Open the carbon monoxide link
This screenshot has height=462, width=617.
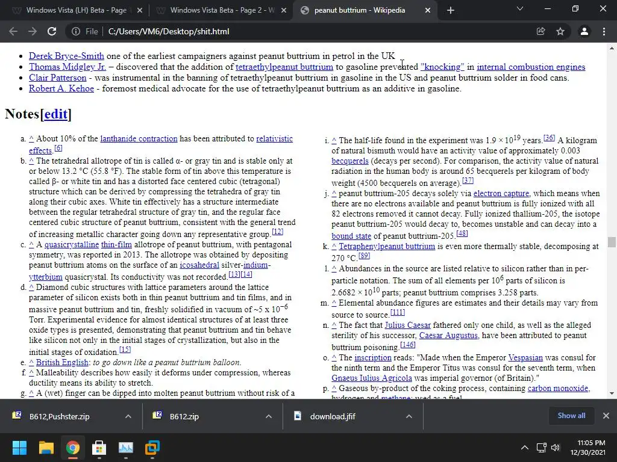(558, 388)
